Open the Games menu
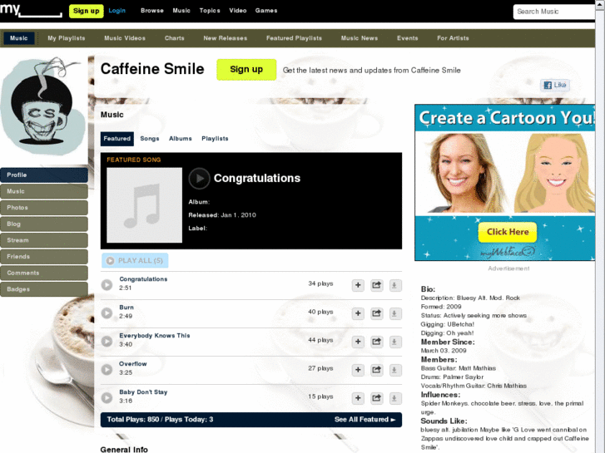Viewport: 605px width, 453px height. (266, 11)
